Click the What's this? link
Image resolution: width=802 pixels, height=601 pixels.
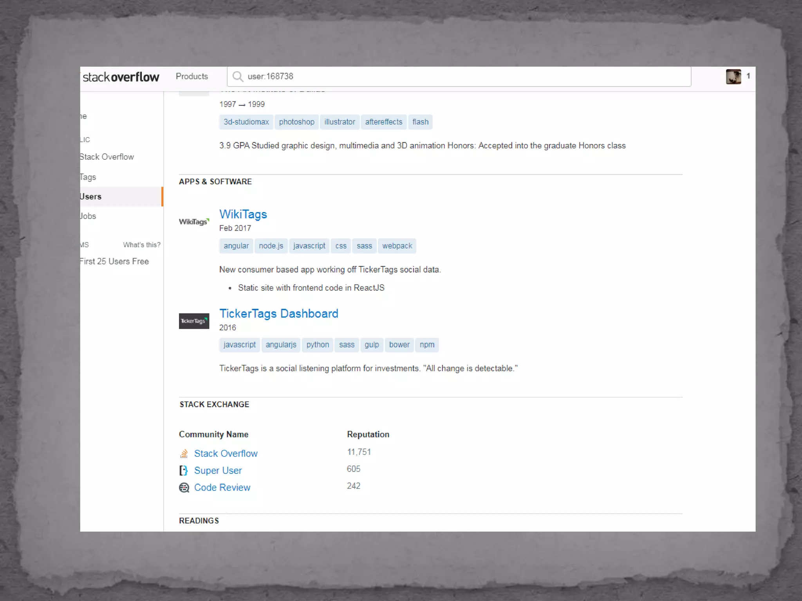(141, 245)
